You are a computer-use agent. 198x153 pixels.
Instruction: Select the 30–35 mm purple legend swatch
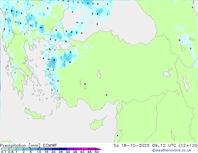[x=70, y=149]
